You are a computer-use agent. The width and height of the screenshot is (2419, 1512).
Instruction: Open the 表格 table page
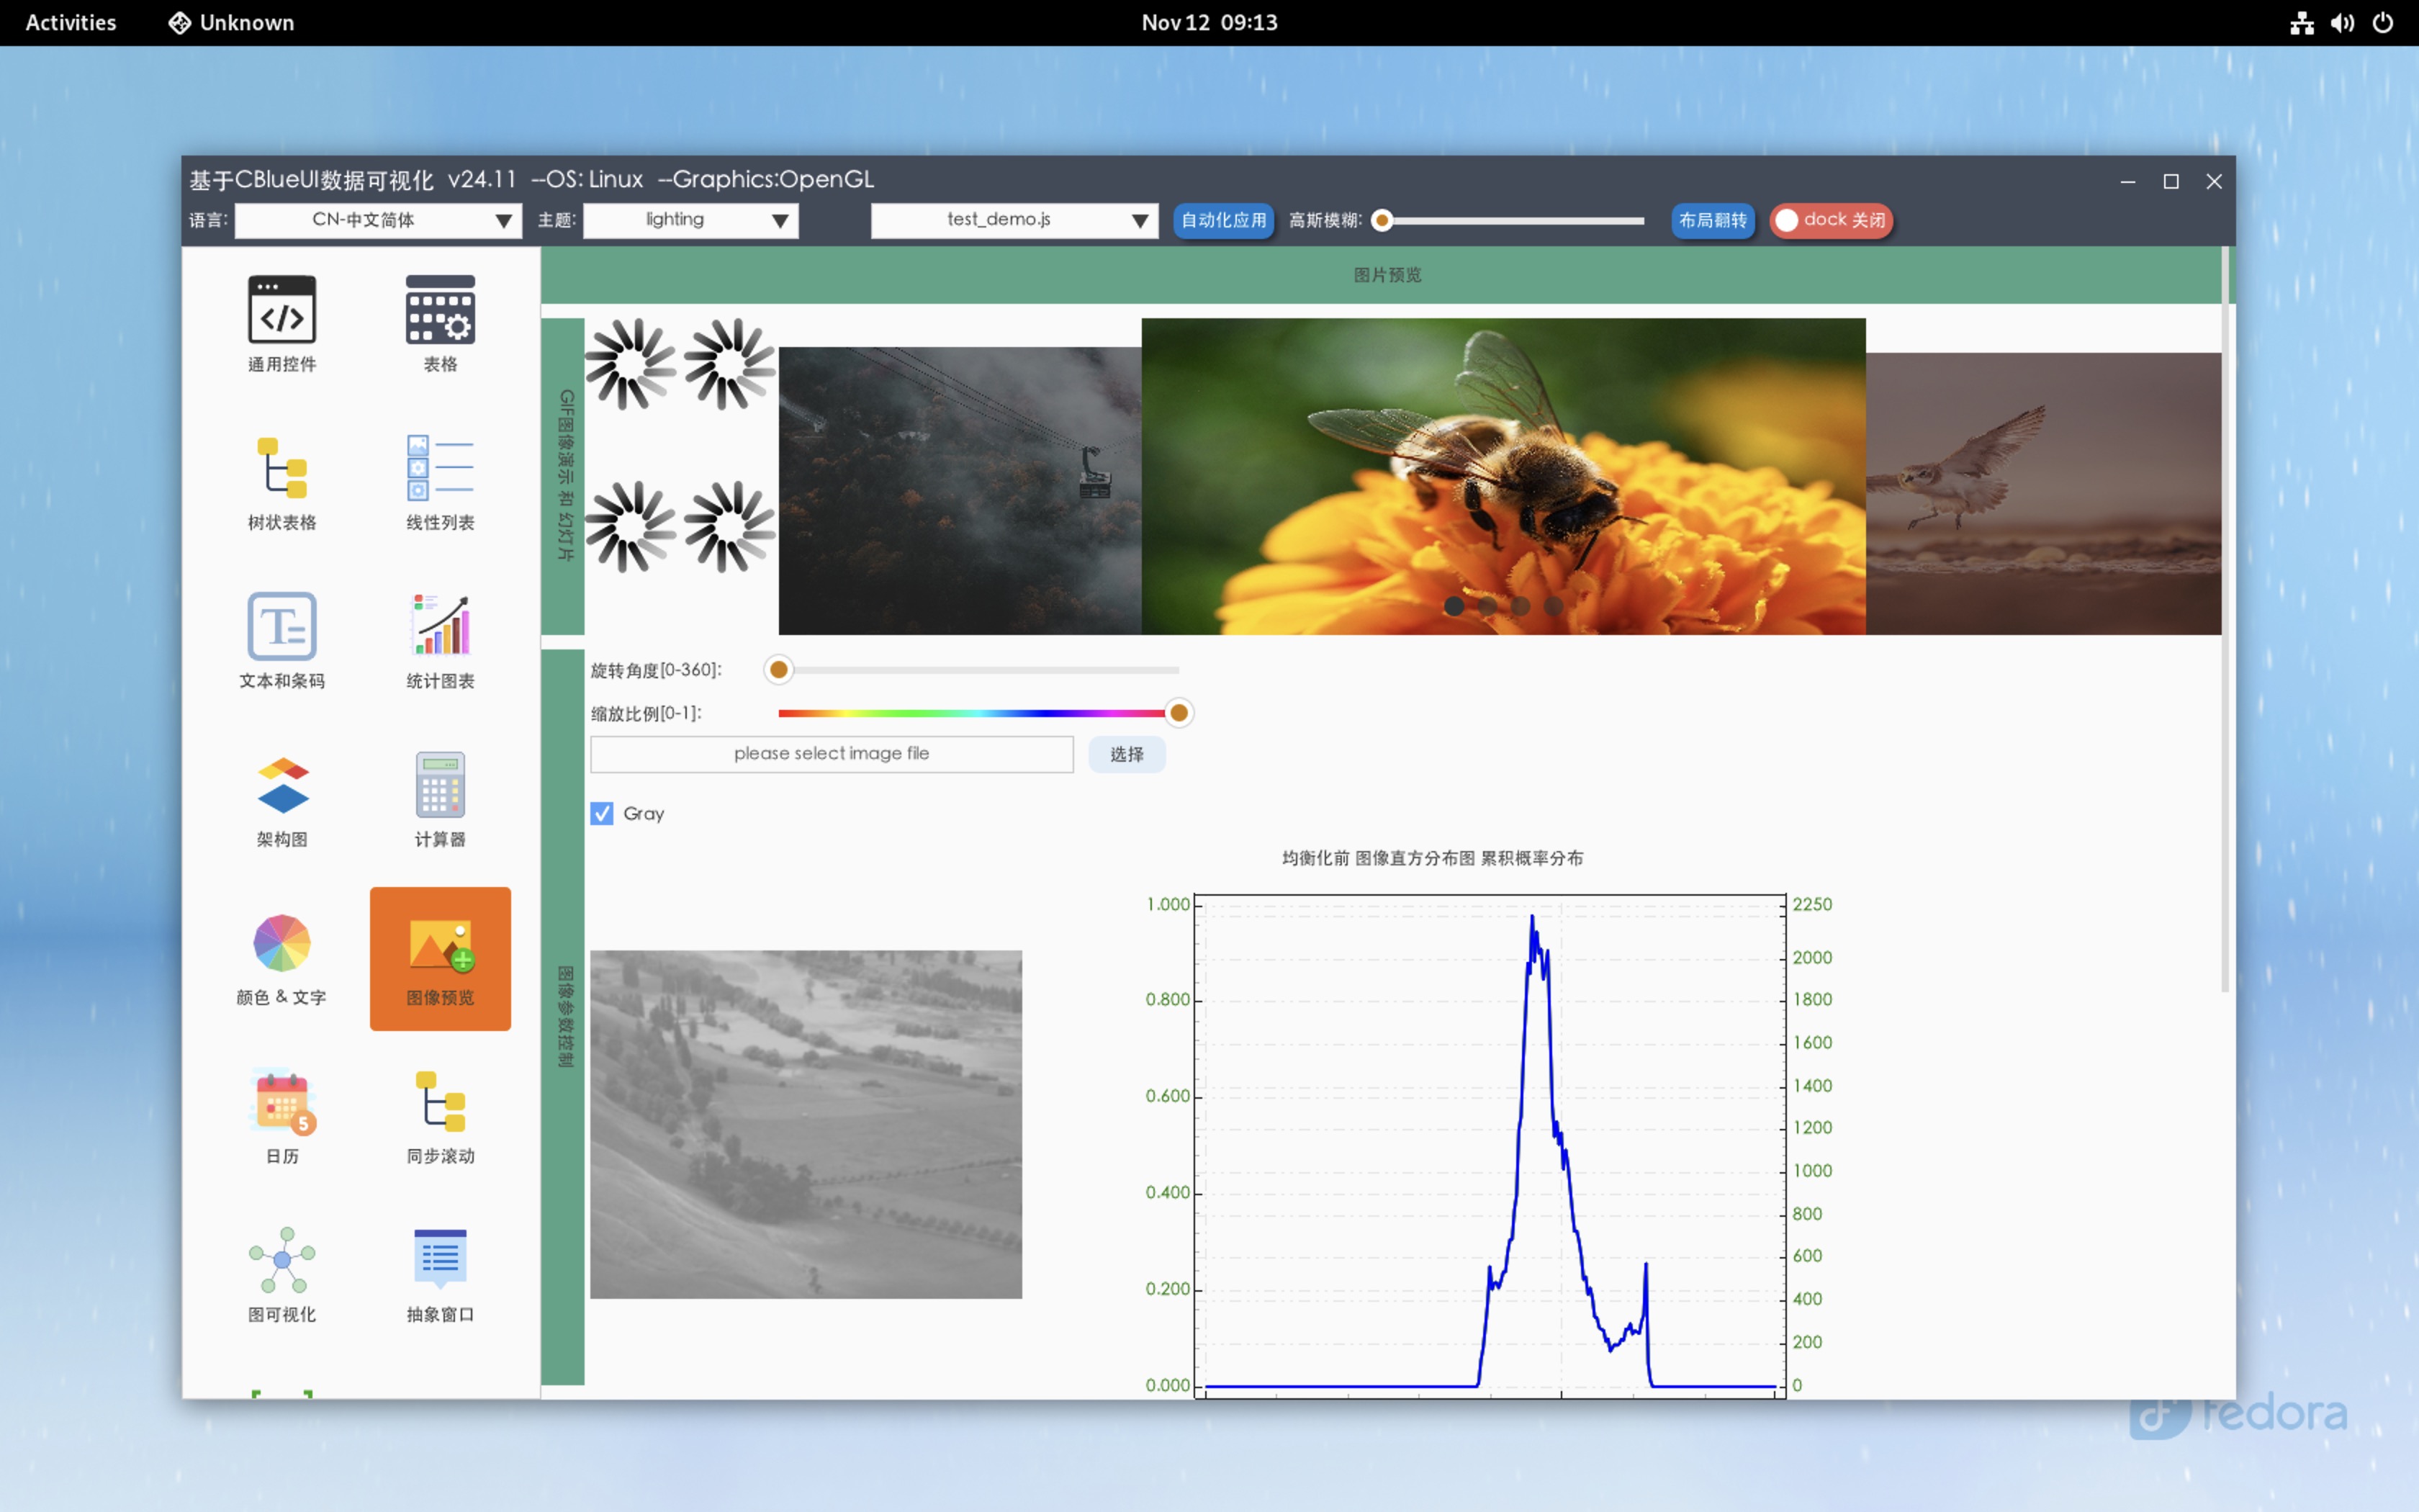coord(440,325)
